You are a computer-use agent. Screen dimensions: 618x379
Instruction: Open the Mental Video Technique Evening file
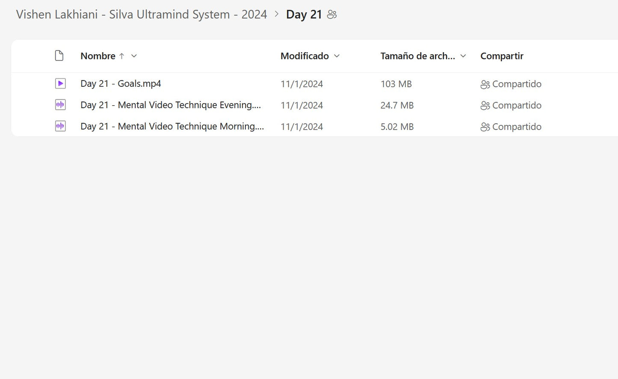pos(170,105)
